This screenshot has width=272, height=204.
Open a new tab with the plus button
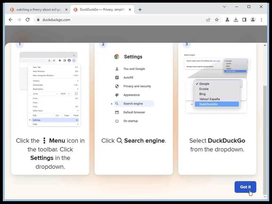point(140,10)
